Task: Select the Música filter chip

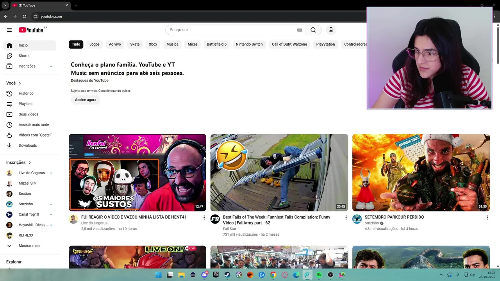Action: [172, 44]
